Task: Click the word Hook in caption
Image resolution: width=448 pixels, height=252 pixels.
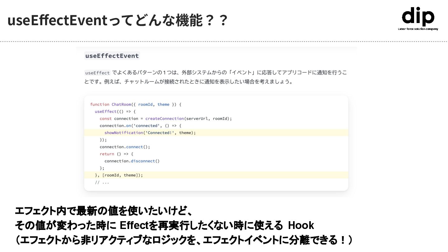Action: click(301, 225)
